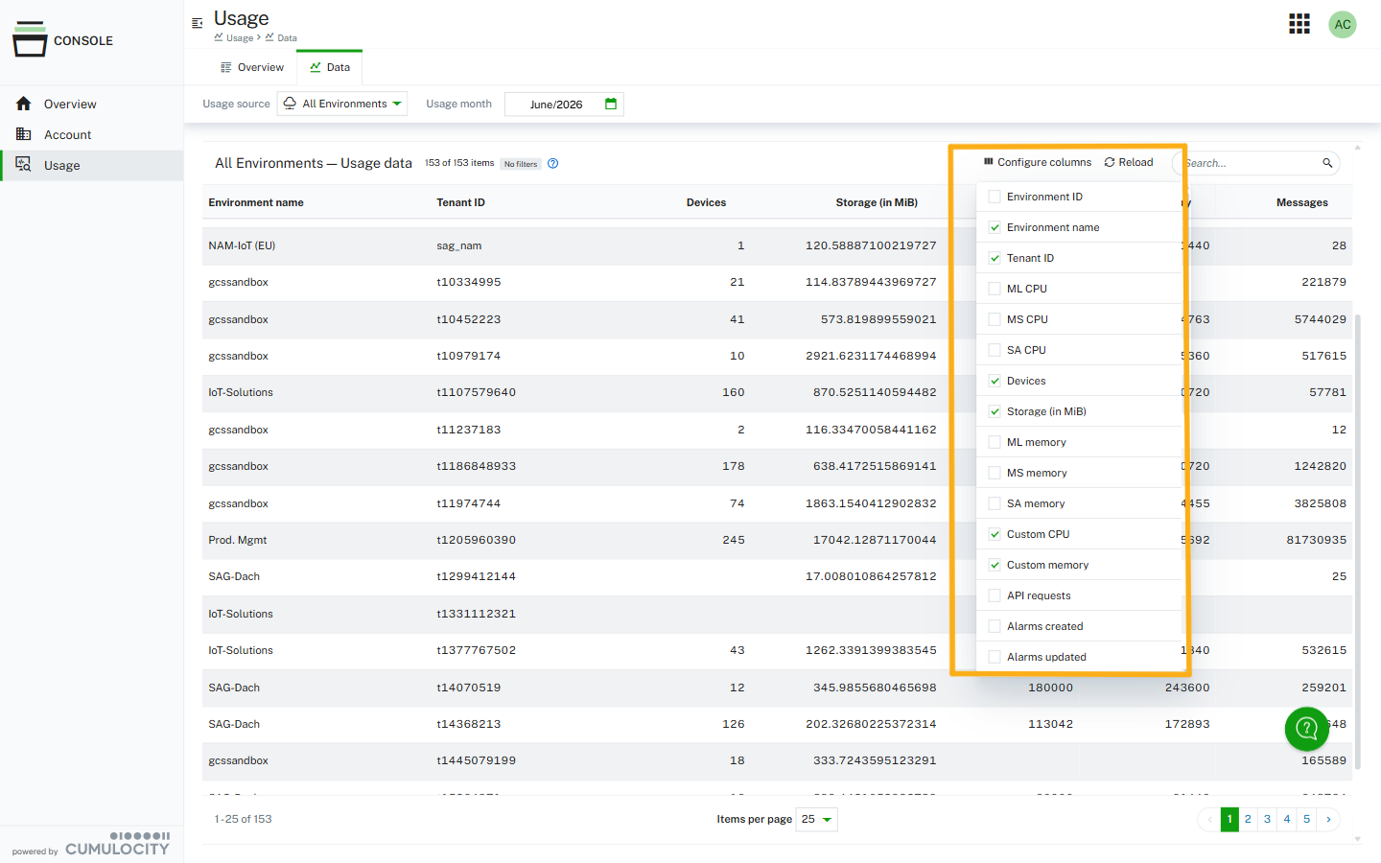The height and width of the screenshot is (863, 1381).
Task: Uncheck the Custom memory column checkbox
Action: (x=995, y=565)
